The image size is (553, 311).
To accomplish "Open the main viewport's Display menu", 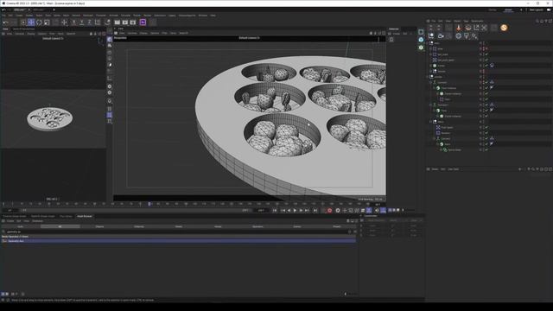I will click(143, 33).
